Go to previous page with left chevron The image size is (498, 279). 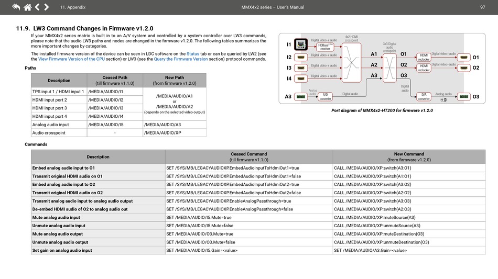[x=37, y=7]
